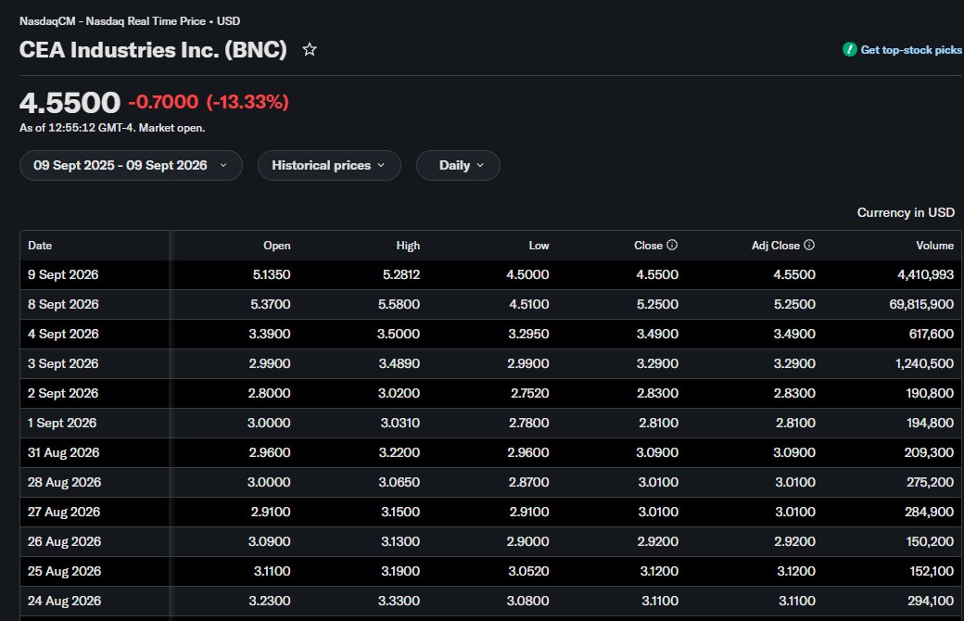964x621 pixels.
Task: Open the Historical prices dropdown
Action: point(329,165)
